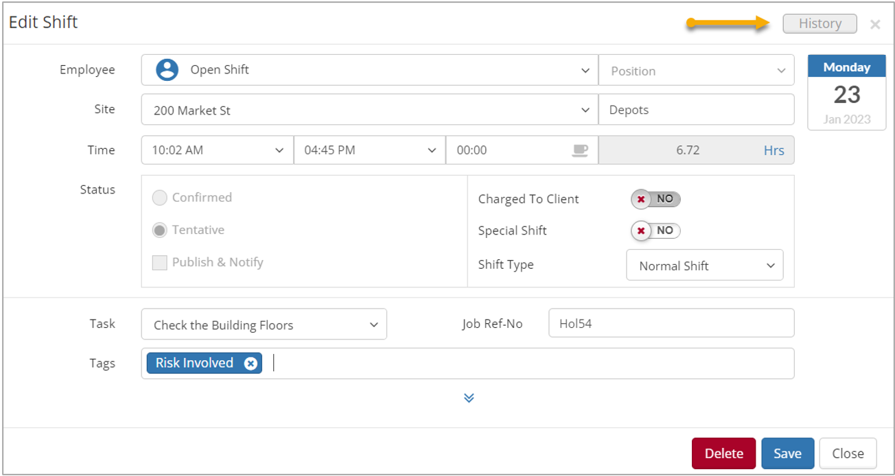895x476 pixels.
Task: Open the shift History
Action: tap(820, 23)
